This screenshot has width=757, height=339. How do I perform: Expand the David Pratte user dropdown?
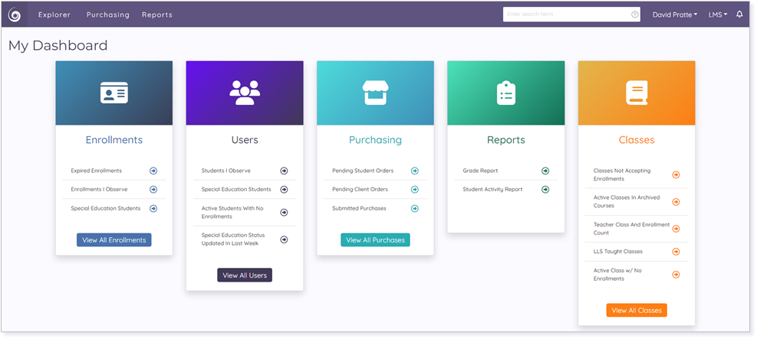coord(674,15)
